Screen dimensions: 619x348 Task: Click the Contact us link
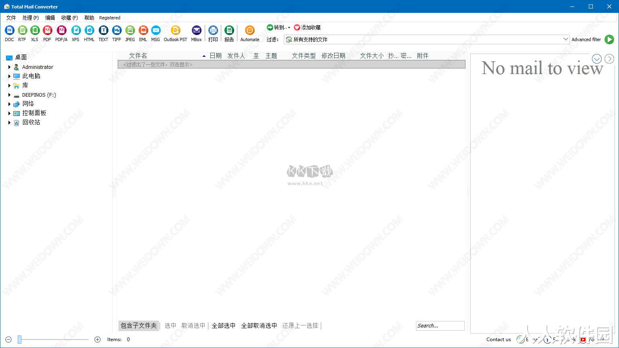[x=499, y=340]
